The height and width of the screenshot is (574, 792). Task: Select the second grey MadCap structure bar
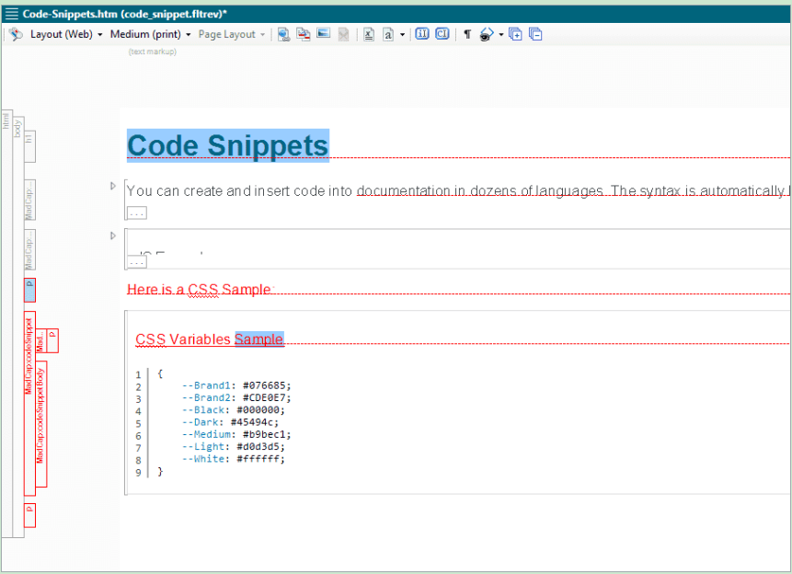(x=29, y=249)
